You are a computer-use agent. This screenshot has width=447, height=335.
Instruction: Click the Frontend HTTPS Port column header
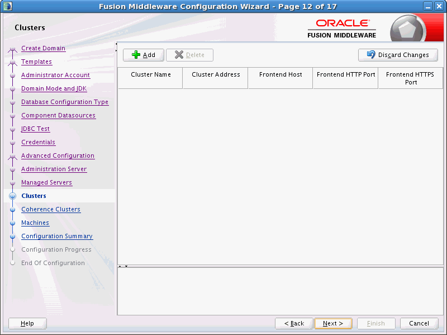[x=411, y=78]
